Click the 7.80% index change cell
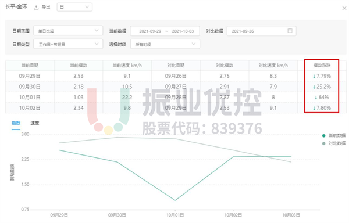Image resolution: width=349 pixels, height=223 pixels. (x=322, y=108)
